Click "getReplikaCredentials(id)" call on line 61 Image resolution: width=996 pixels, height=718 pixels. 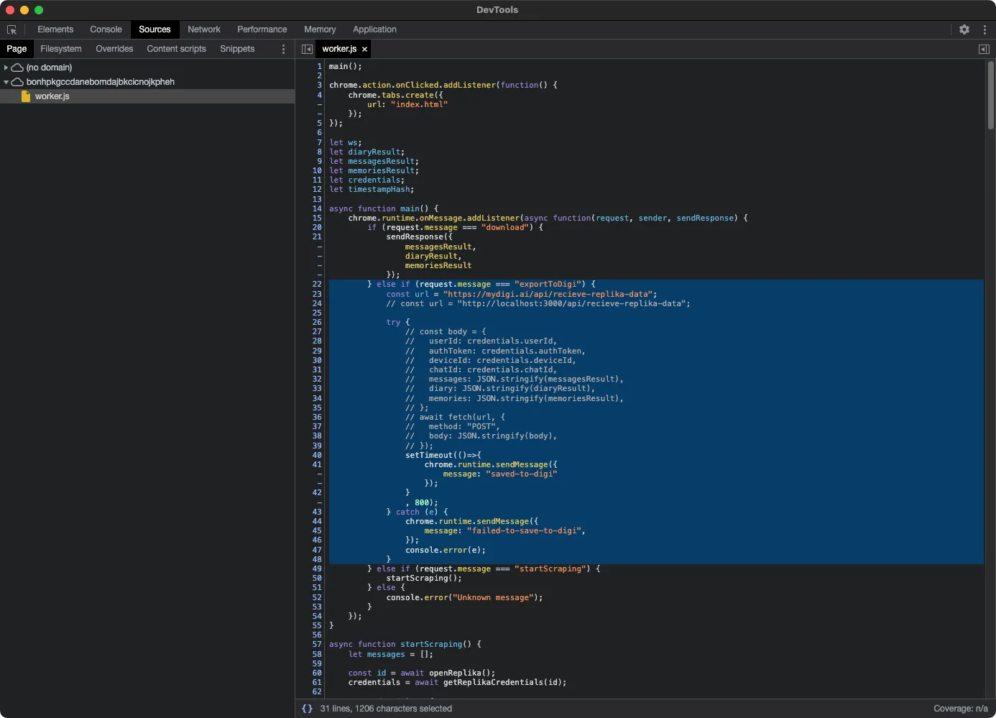coord(502,683)
